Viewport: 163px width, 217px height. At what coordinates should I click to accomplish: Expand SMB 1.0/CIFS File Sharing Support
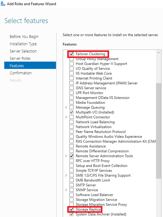click(x=66, y=175)
